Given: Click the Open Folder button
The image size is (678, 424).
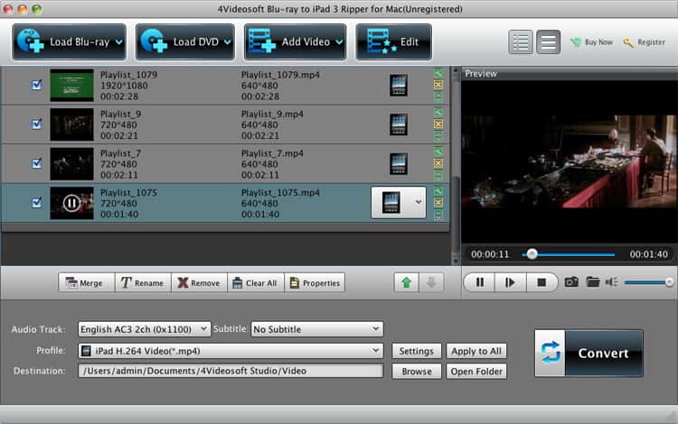Looking at the screenshot, I should click(476, 372).
